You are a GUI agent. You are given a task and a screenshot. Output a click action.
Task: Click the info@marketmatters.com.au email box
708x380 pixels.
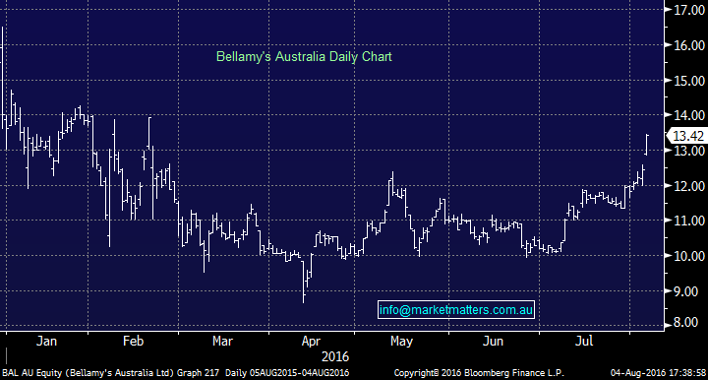pos(456,310)
